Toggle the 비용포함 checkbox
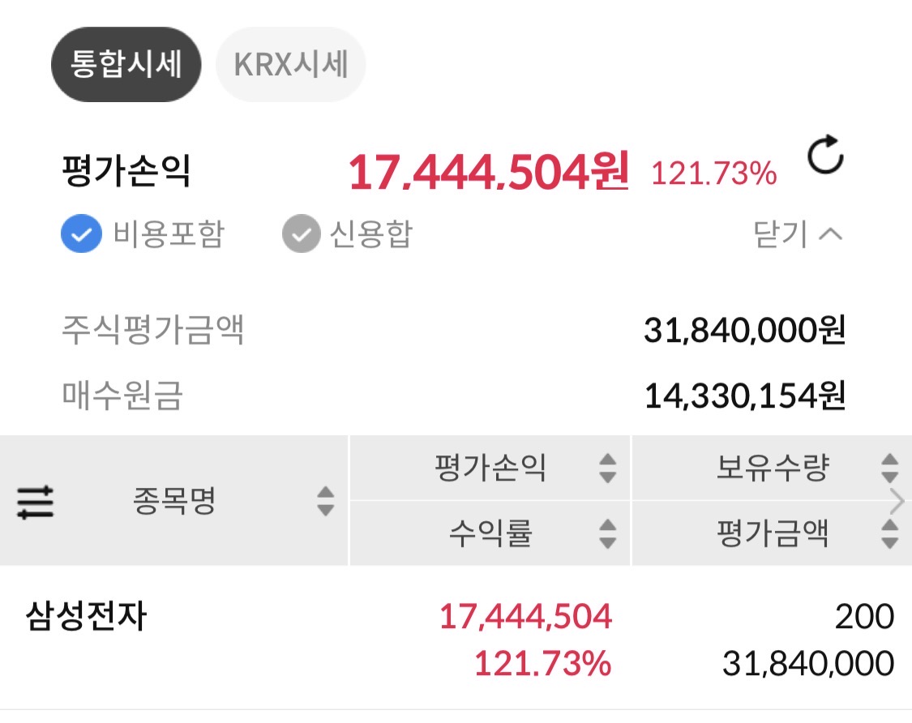Viewport: 912px width, 723px height. click(81, 235)
